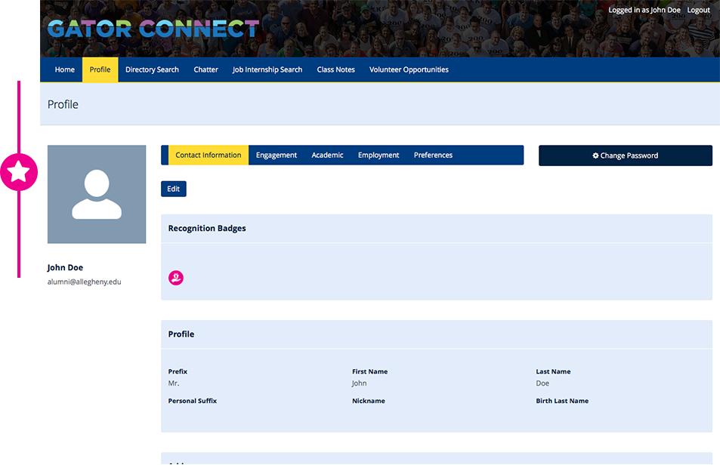
Task: Click the Nickname label
Action: pos(368,401)
